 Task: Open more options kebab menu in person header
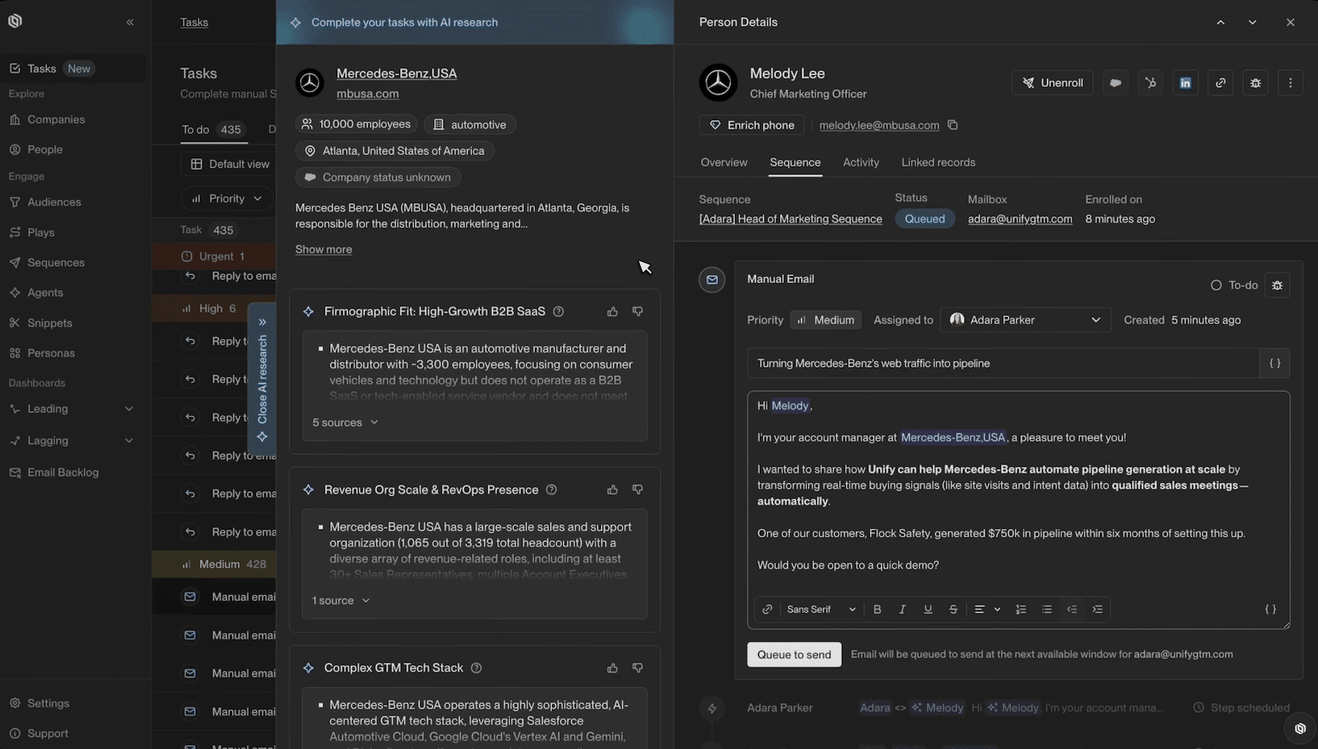1290,83
